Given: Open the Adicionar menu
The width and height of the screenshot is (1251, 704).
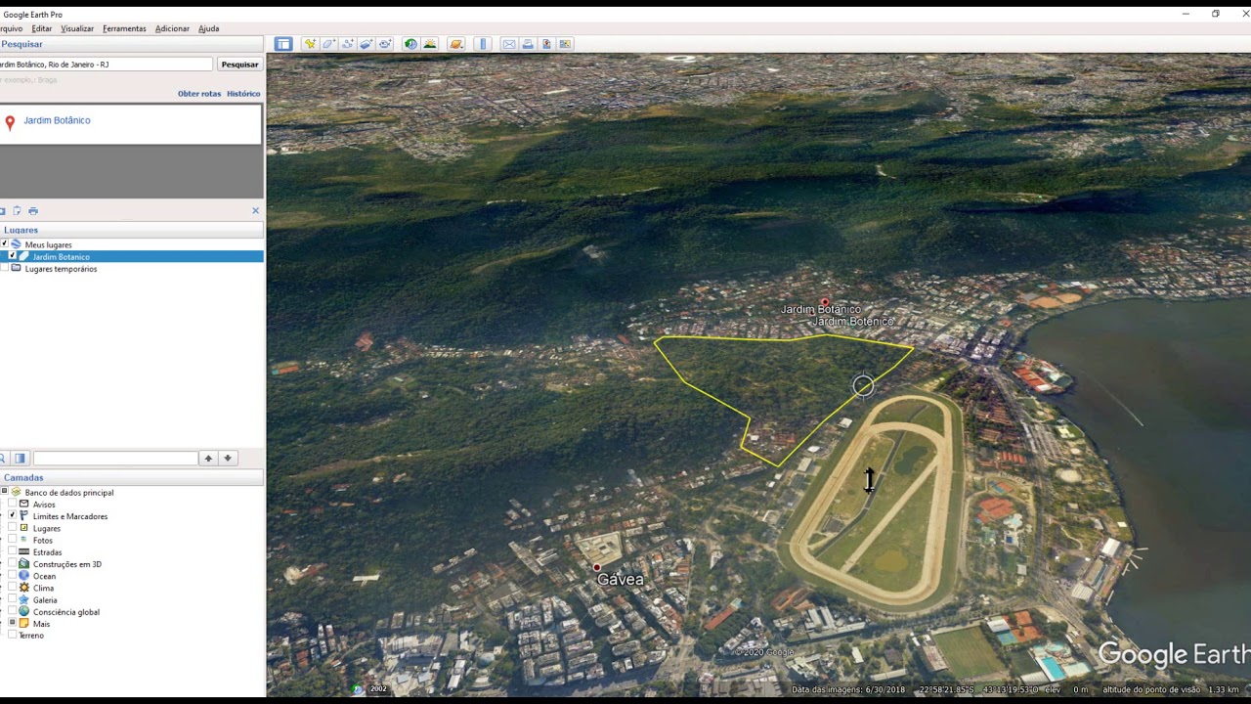Looking at the screenshot, I should [x=172, y=28].
